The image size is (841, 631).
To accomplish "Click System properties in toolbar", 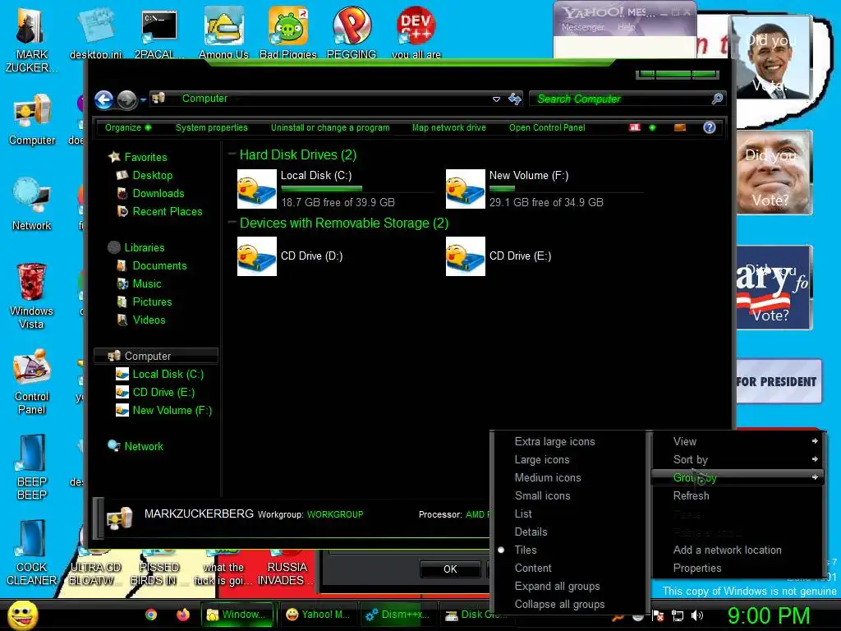I will [211, 127].
